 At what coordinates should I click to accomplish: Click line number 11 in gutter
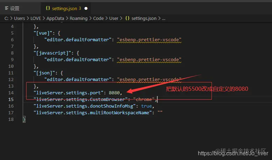11,73
